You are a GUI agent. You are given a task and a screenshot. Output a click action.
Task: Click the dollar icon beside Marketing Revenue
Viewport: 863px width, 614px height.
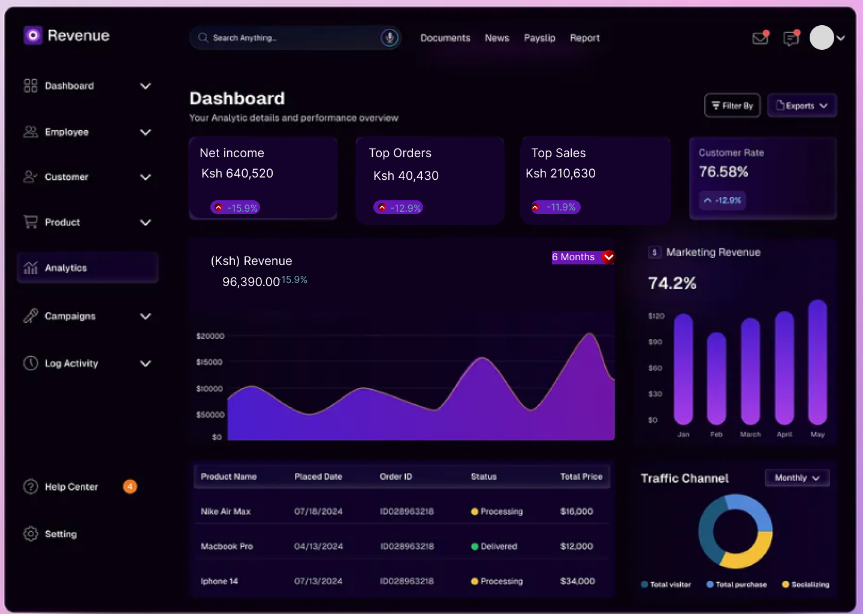[x=654, y=252]
